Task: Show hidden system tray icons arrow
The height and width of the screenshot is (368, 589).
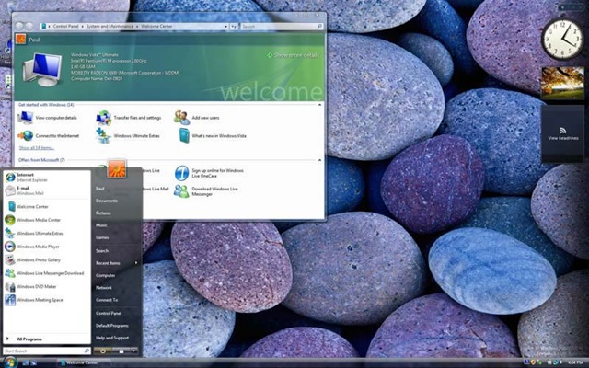Action: [560, 362]
